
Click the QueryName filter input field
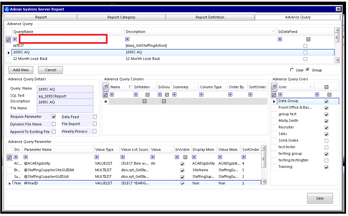(63, 39)
